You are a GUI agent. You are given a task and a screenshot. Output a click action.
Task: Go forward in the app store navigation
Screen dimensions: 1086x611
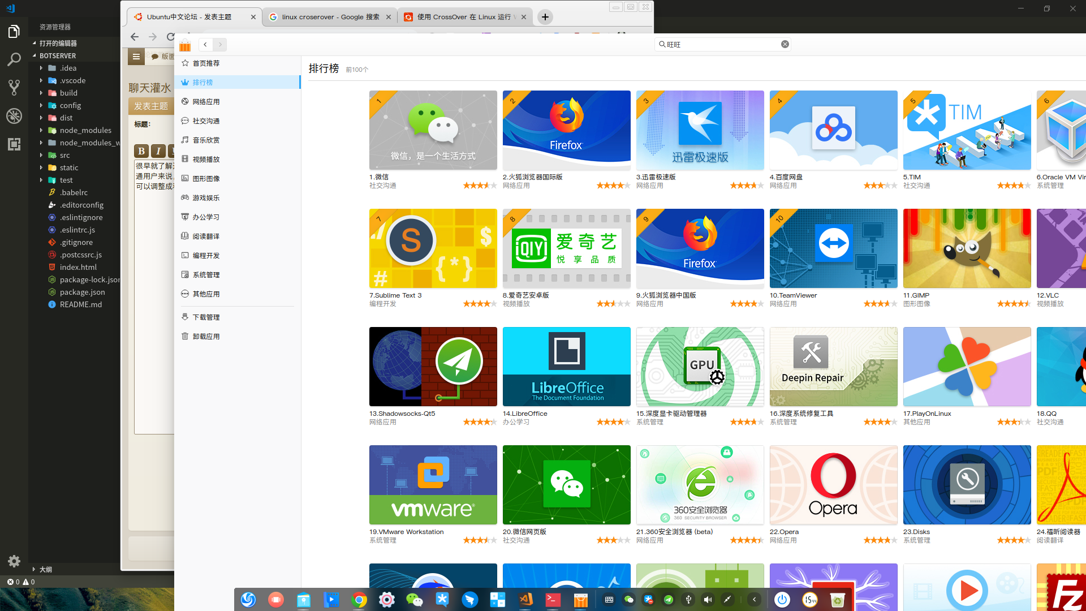pyautogui.click(x=220, y=44)
